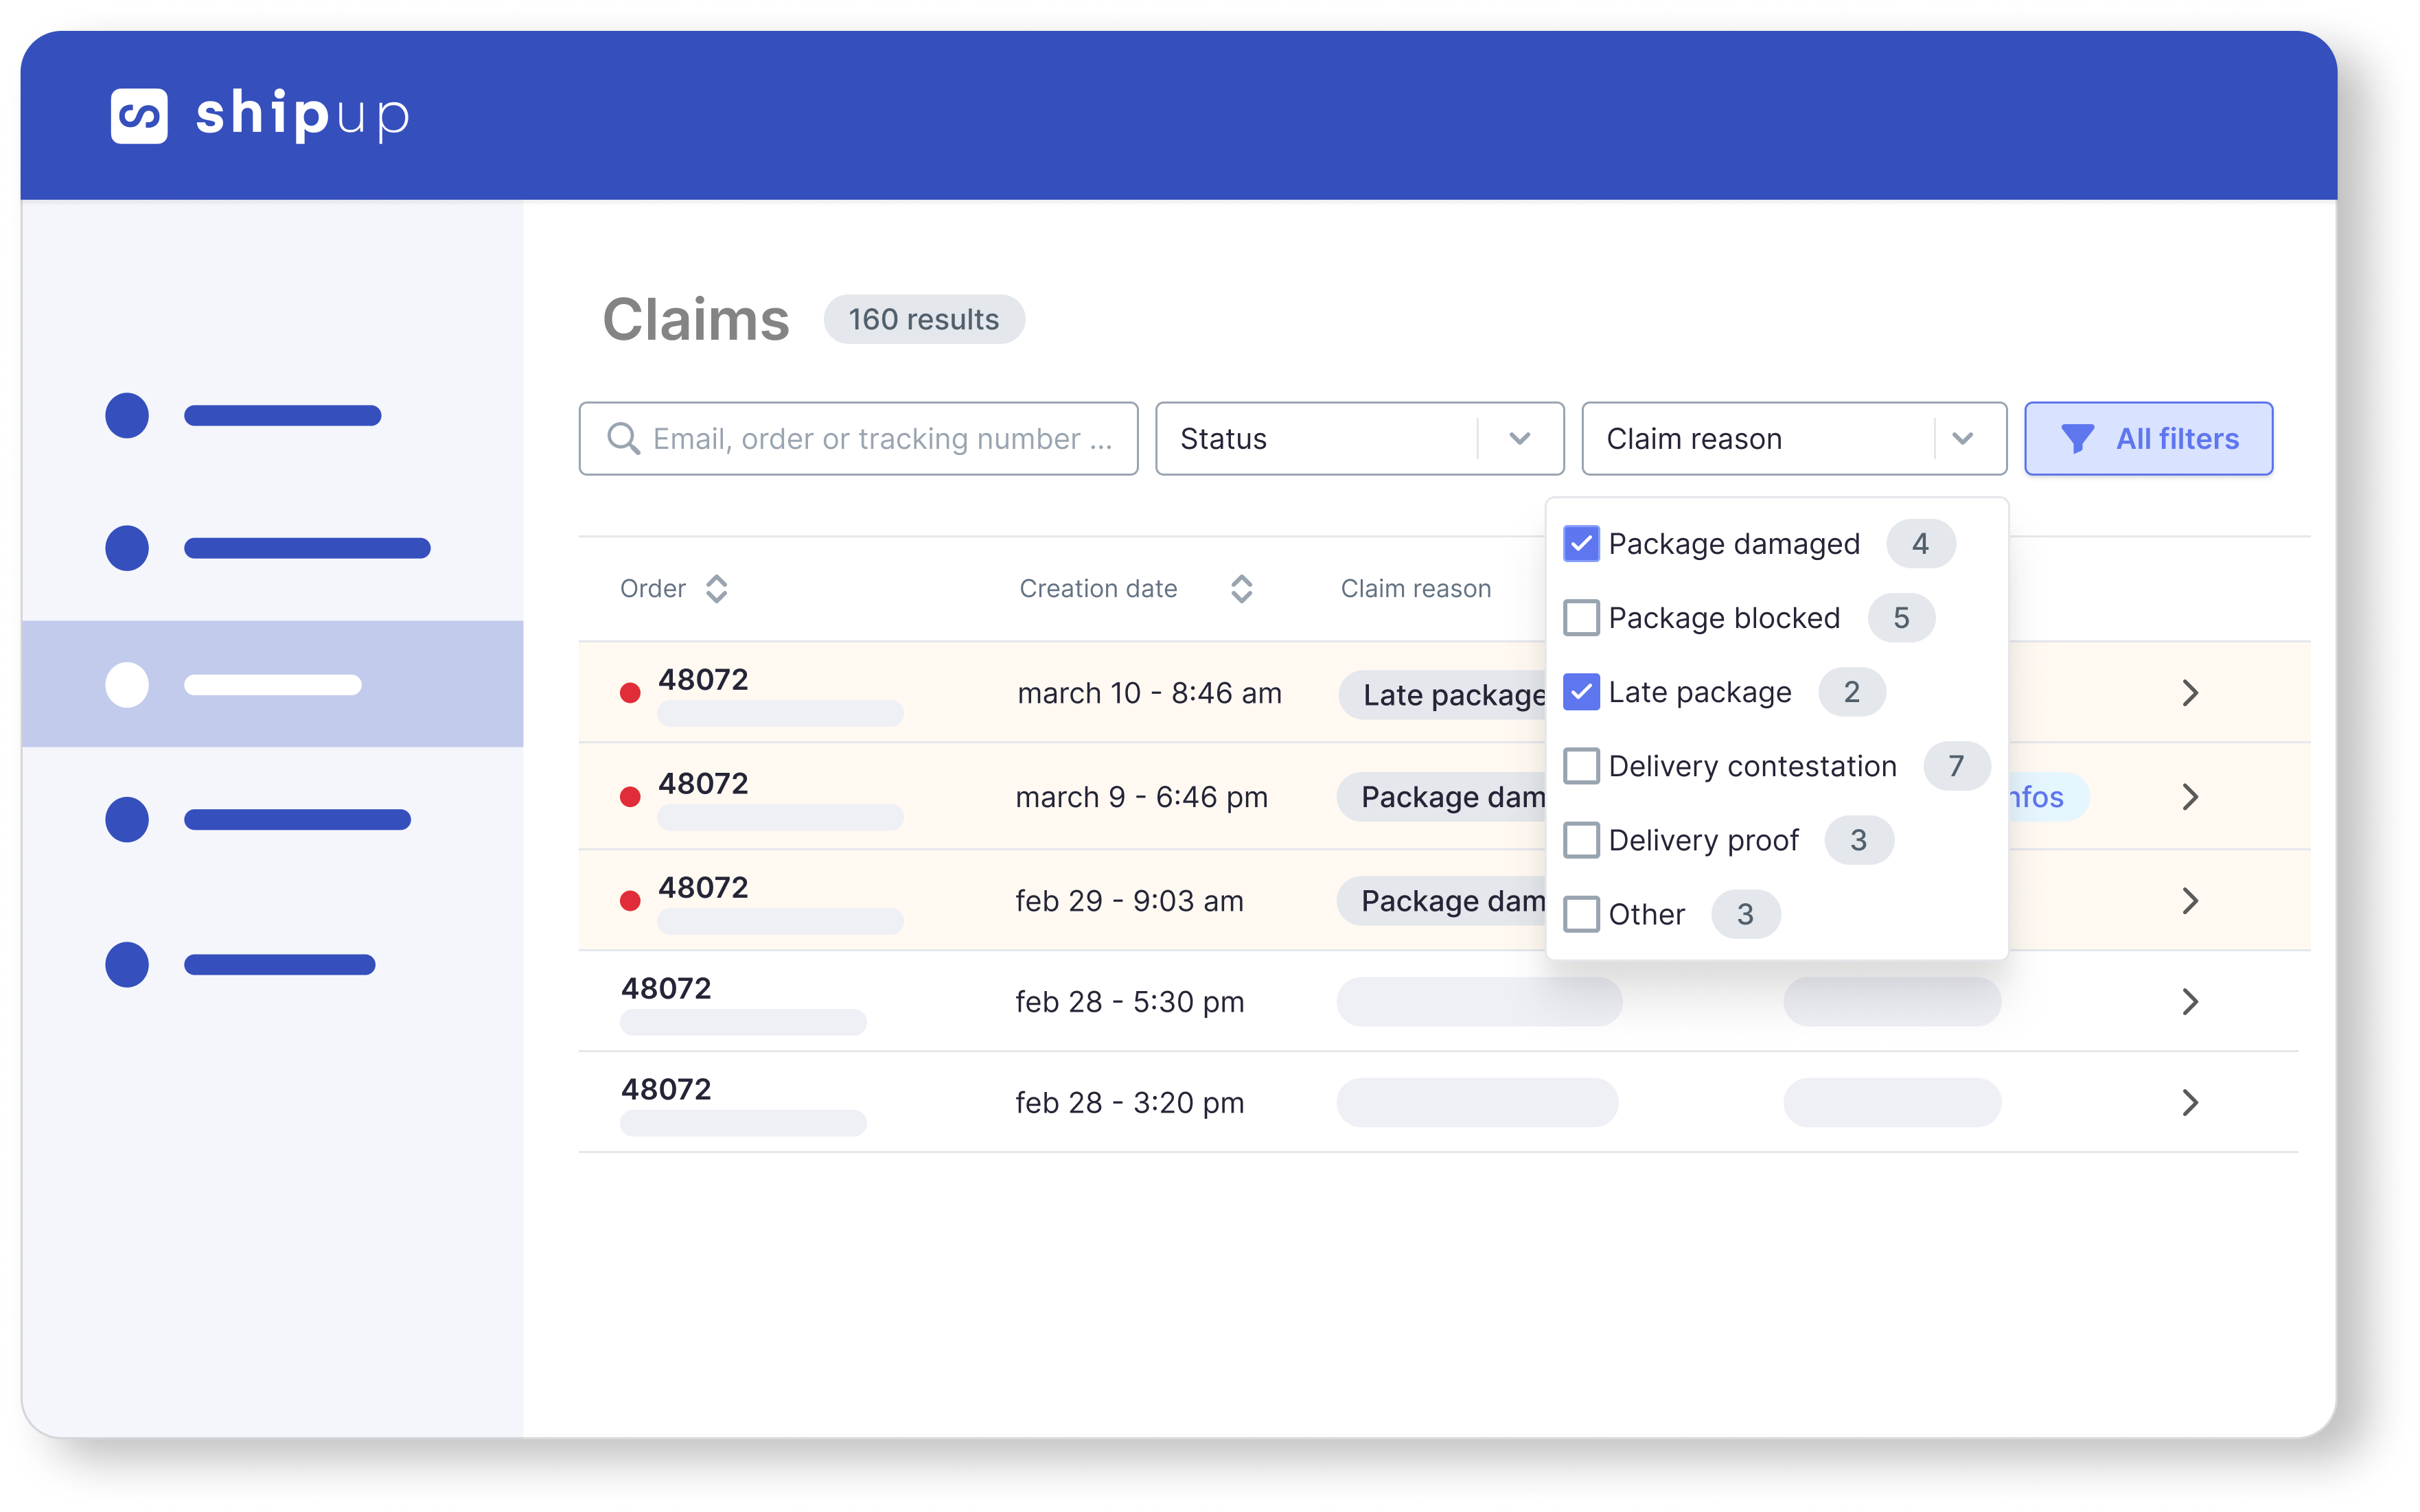The width and height of the screenshot is (2420, 1512).
Task: Sort by Order column arrows
Action: [x=716, y=588]
